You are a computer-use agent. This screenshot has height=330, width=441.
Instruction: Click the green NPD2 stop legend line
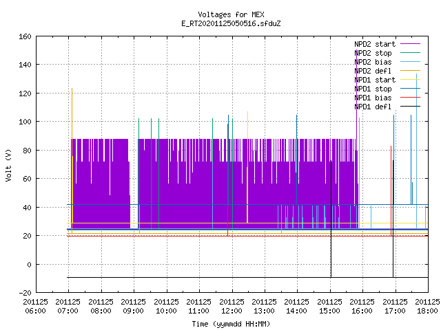(x=410, y=53)
